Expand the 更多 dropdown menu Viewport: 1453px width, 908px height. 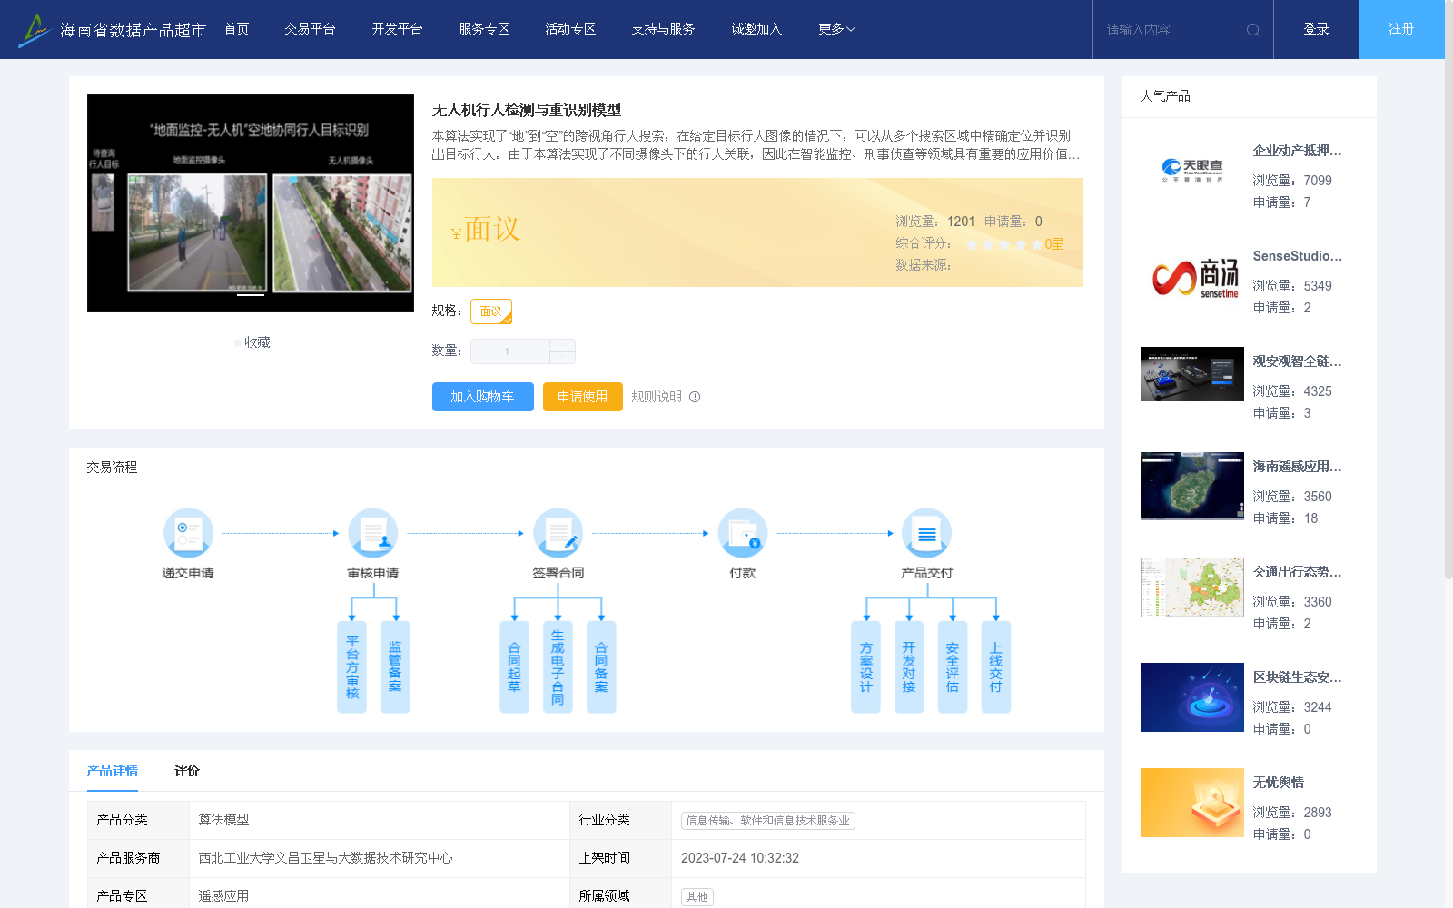coord(836,29)
